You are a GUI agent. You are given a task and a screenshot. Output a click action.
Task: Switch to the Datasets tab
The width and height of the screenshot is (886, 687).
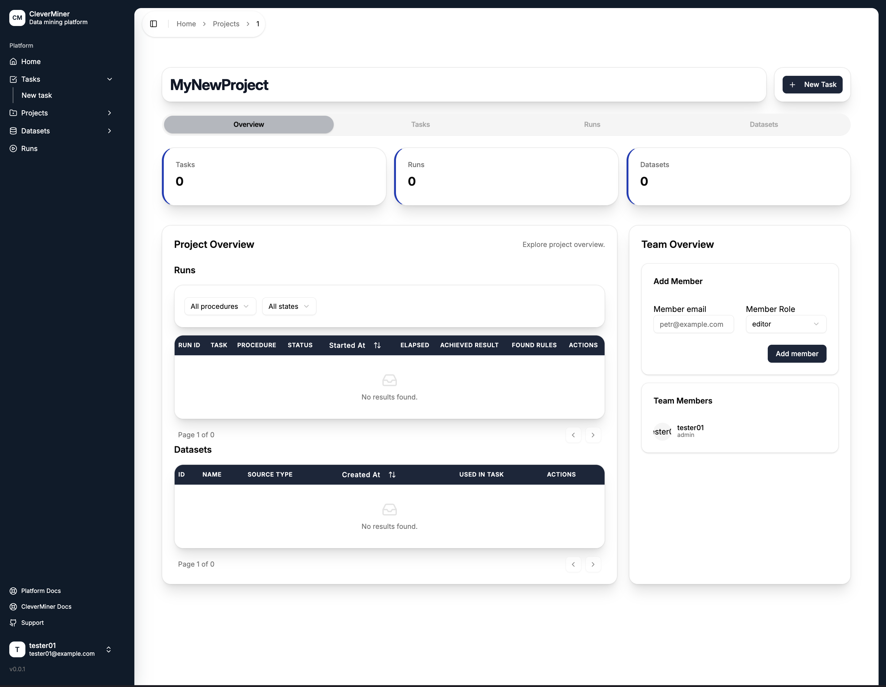(x=763, y=124)
